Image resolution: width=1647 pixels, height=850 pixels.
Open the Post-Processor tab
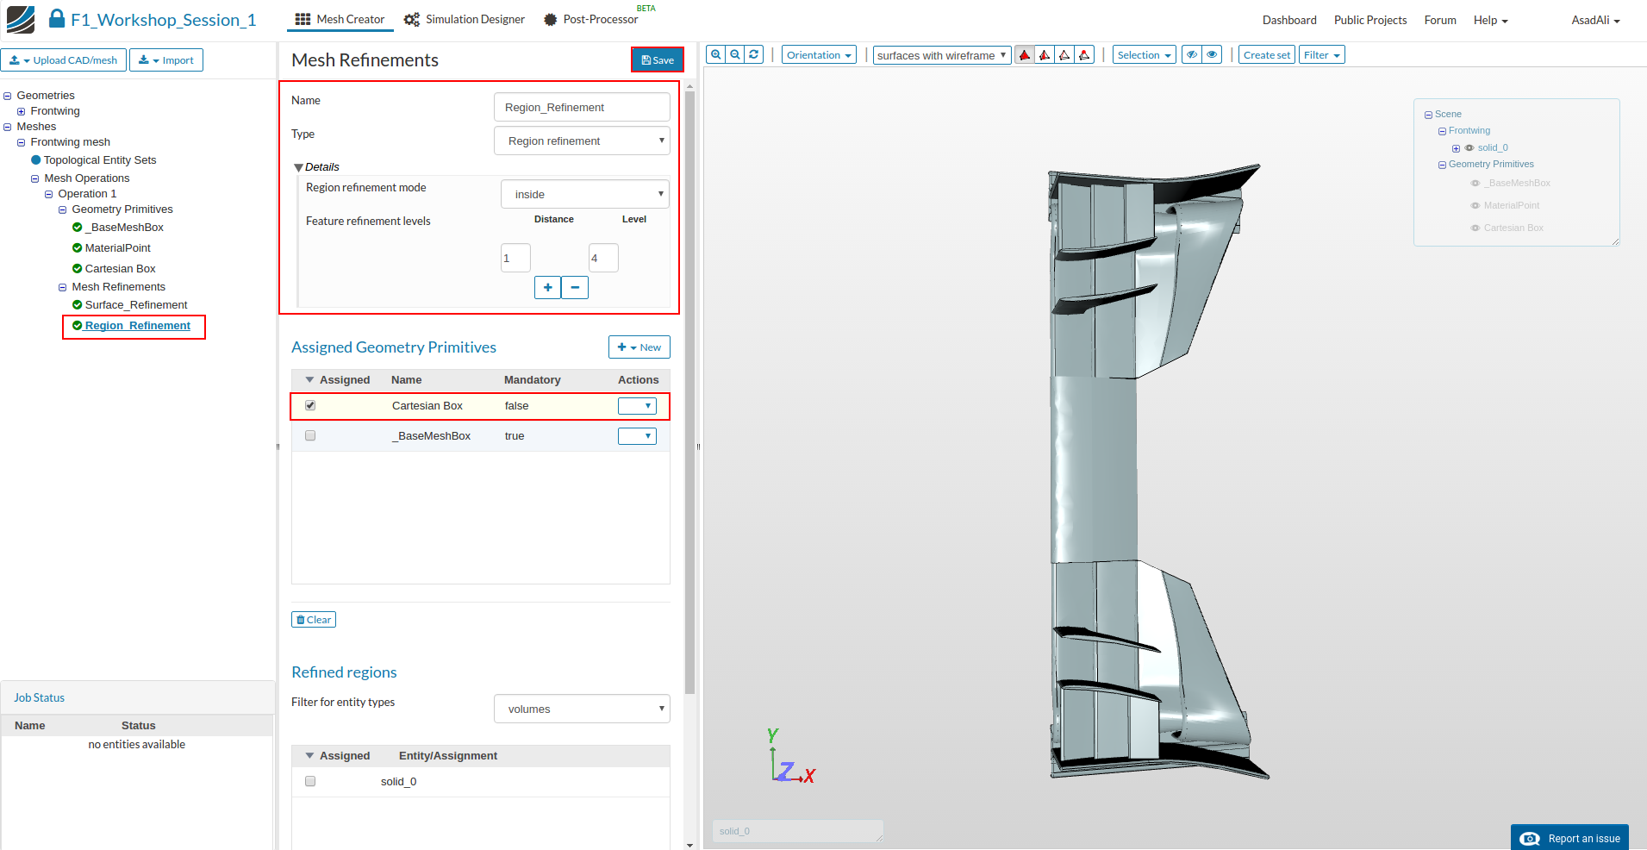coord(591,19)
